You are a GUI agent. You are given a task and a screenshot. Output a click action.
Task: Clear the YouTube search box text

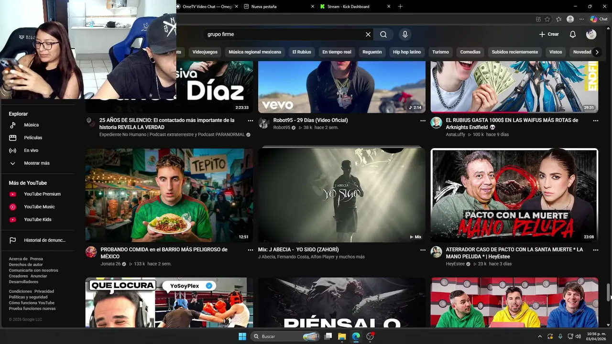(x=368, y=34)
